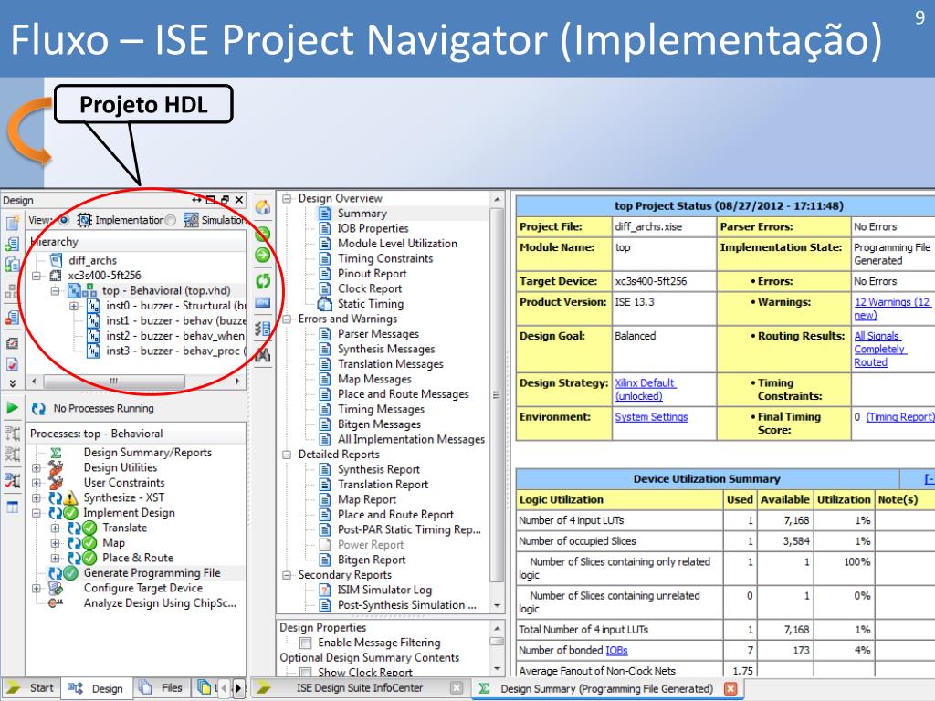Click the green Run process play icon

tap(13, 408)
